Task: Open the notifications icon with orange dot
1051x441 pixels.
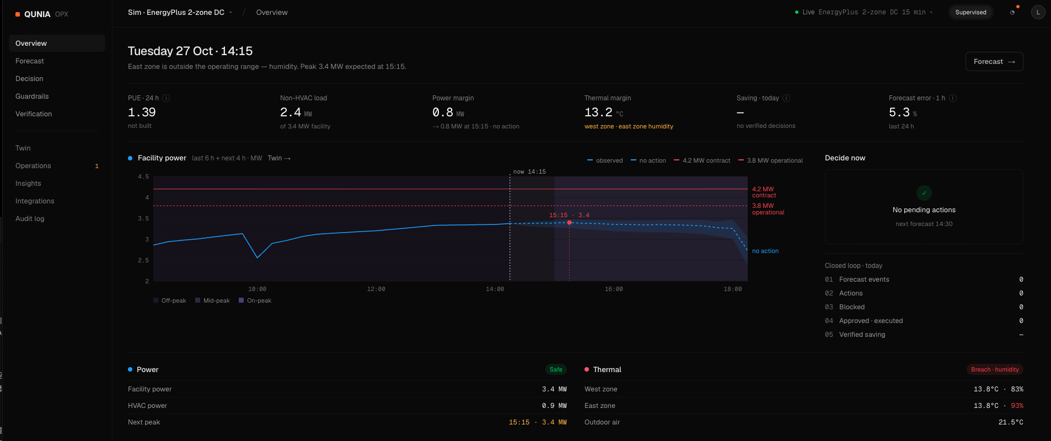Action: click(1012, 12)
